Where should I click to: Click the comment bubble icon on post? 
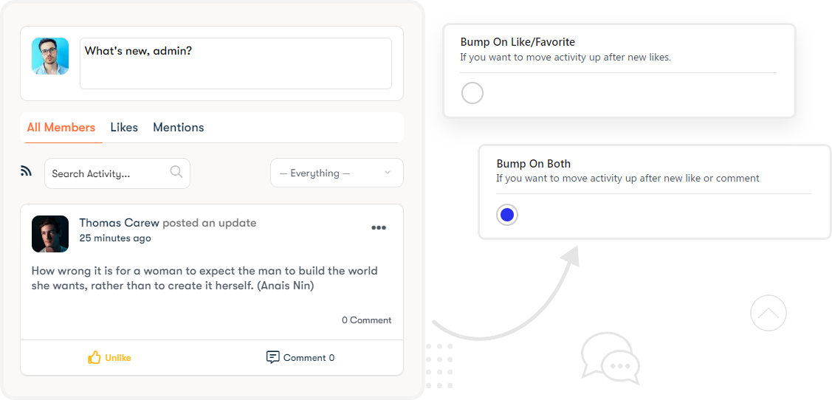[272, 357]
